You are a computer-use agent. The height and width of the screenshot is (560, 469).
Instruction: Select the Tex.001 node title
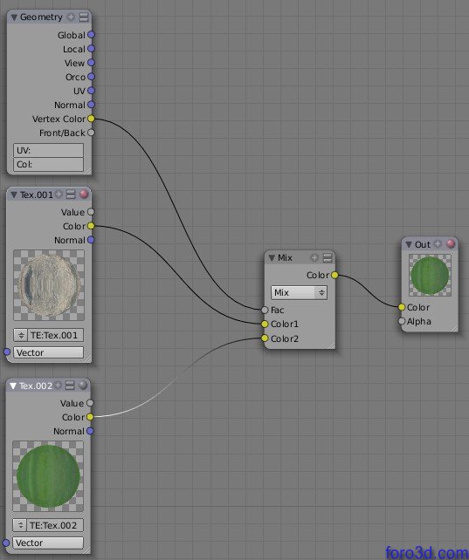click(x=37, y=195)
